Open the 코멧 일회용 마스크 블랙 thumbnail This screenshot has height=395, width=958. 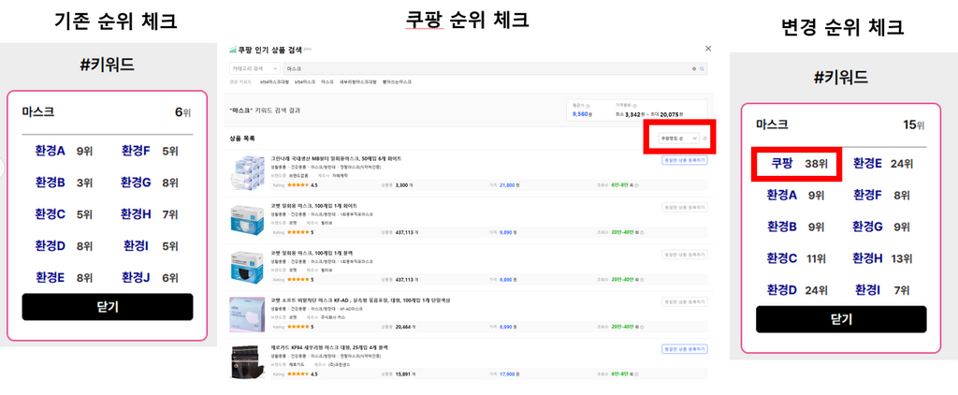click(247, 267)
